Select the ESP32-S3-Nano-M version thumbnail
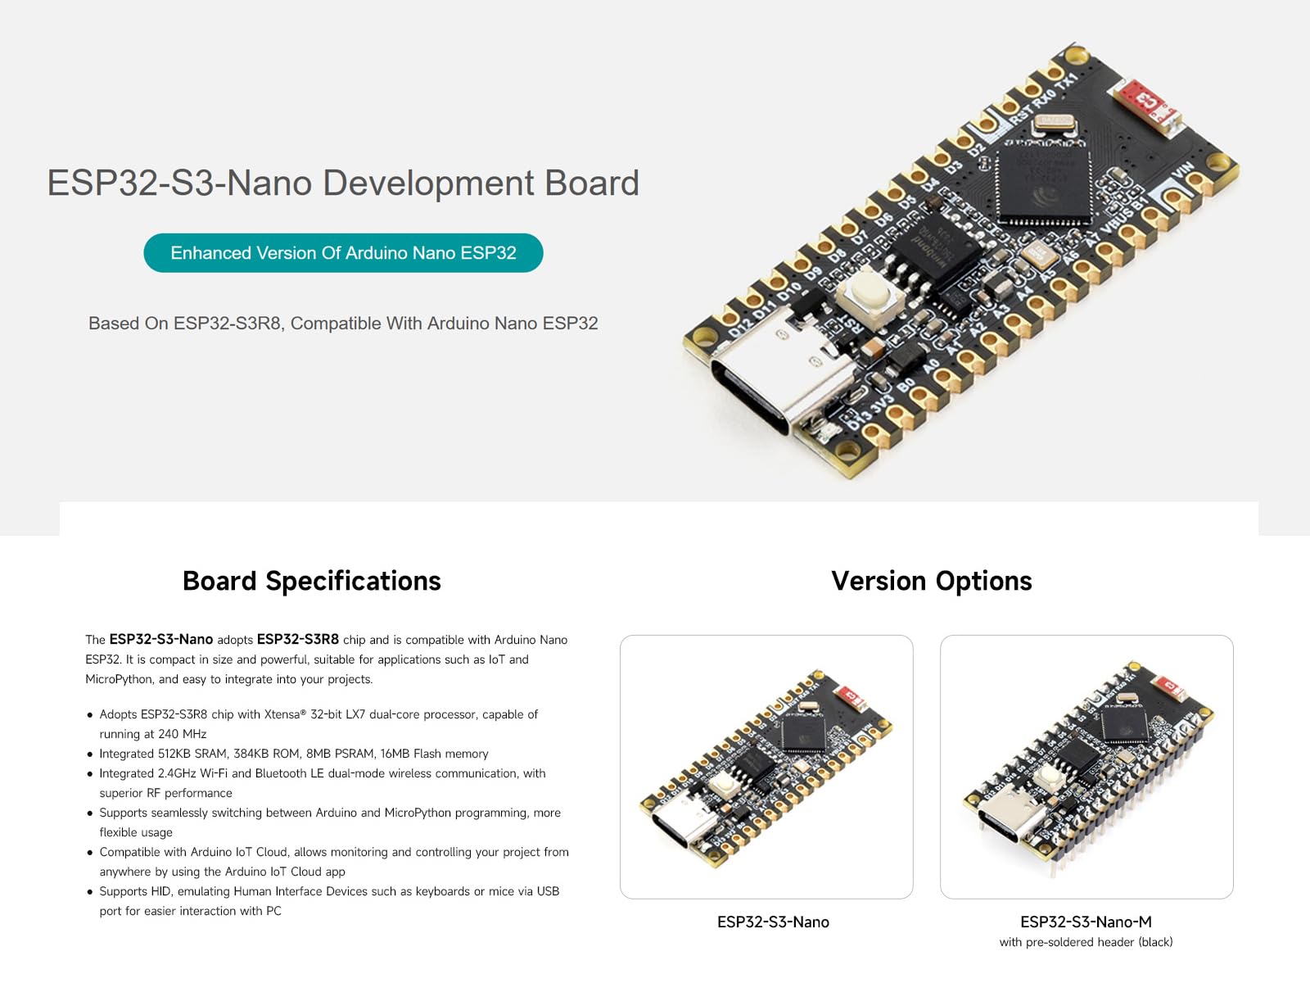The height and width of the screenshot is (983, 1310). pos(1086,767)
